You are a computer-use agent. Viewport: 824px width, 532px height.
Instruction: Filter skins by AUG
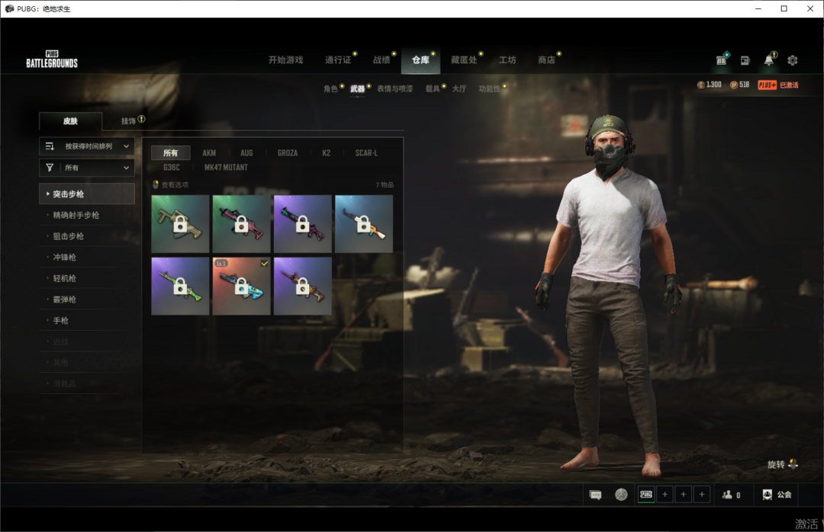(246, 153)
